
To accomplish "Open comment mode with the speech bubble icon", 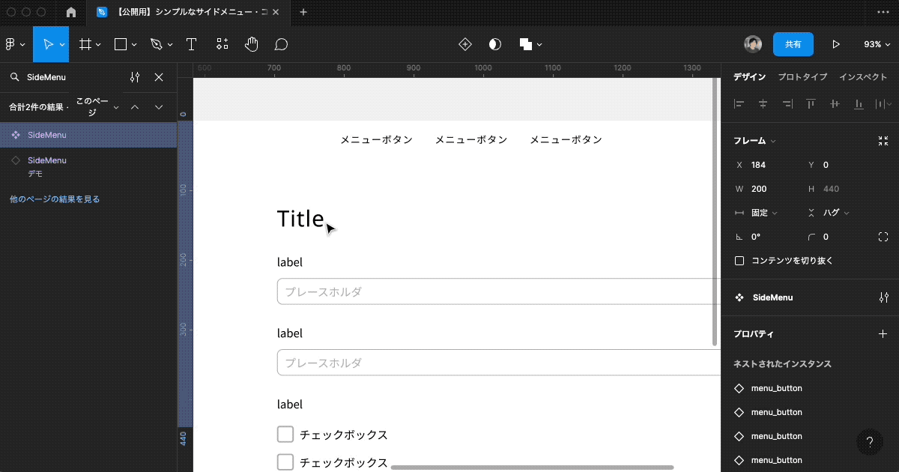I will 280,44.
